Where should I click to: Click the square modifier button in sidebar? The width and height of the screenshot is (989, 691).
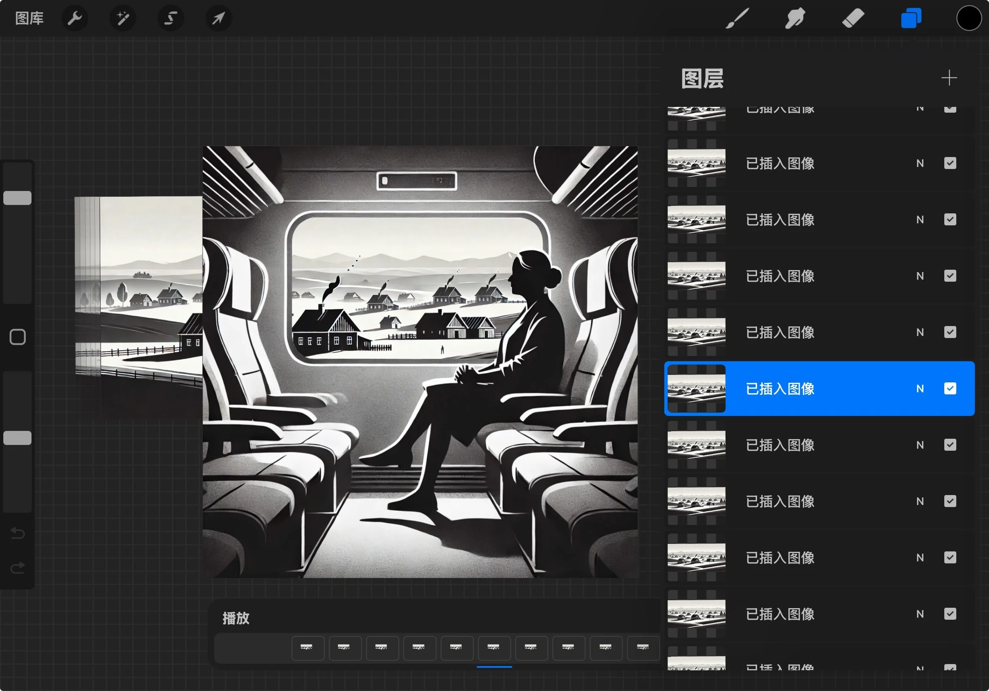[x=18, y=337]
